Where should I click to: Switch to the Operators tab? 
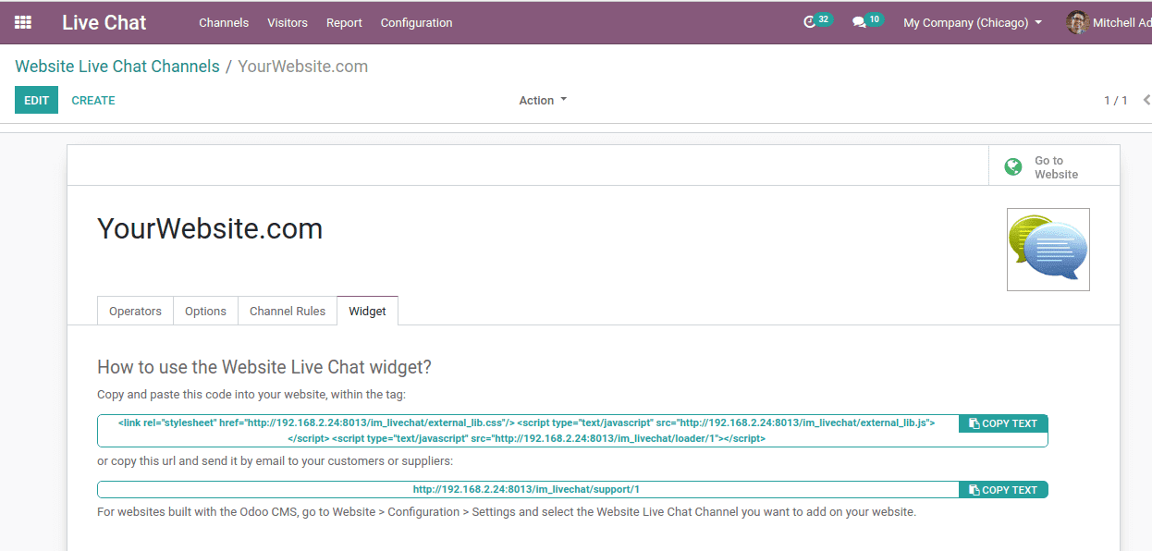(135, 311)
